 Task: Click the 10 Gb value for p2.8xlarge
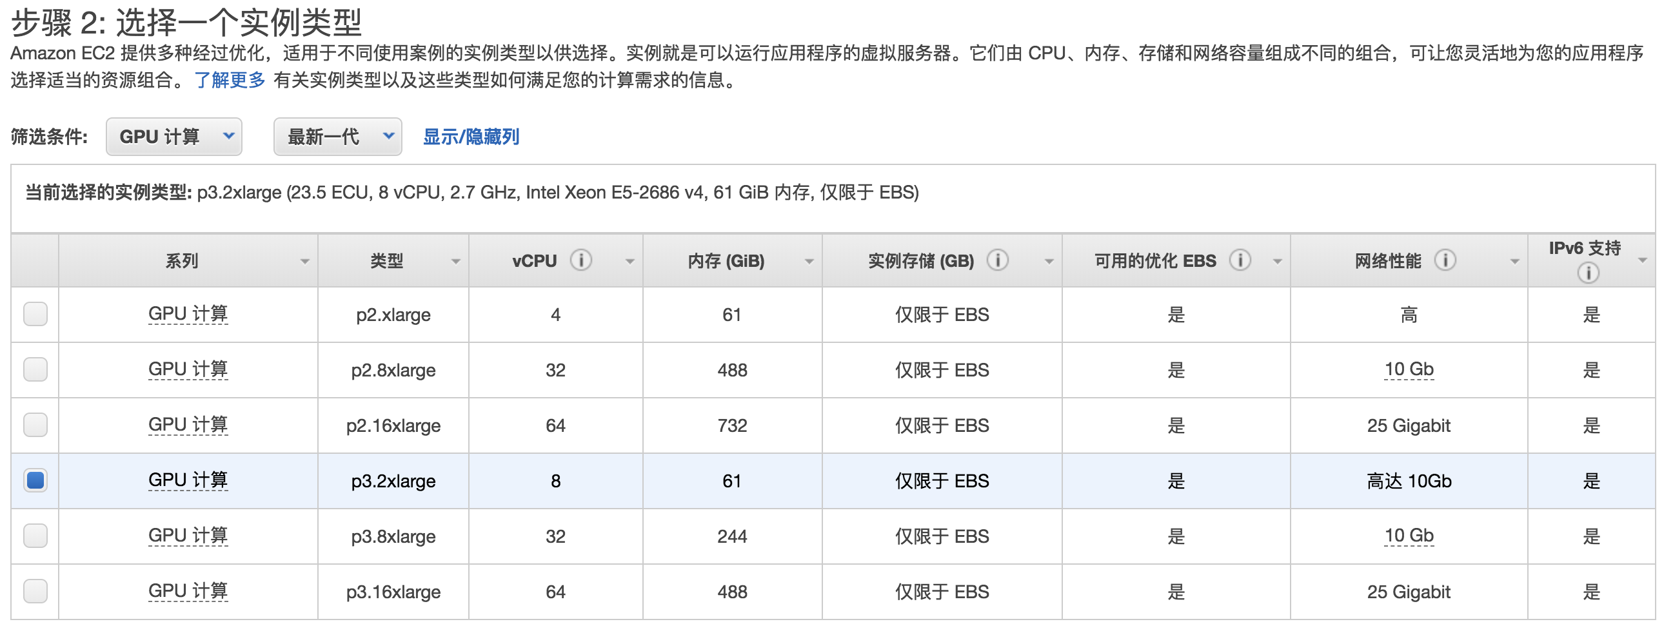coord(1408,369)
